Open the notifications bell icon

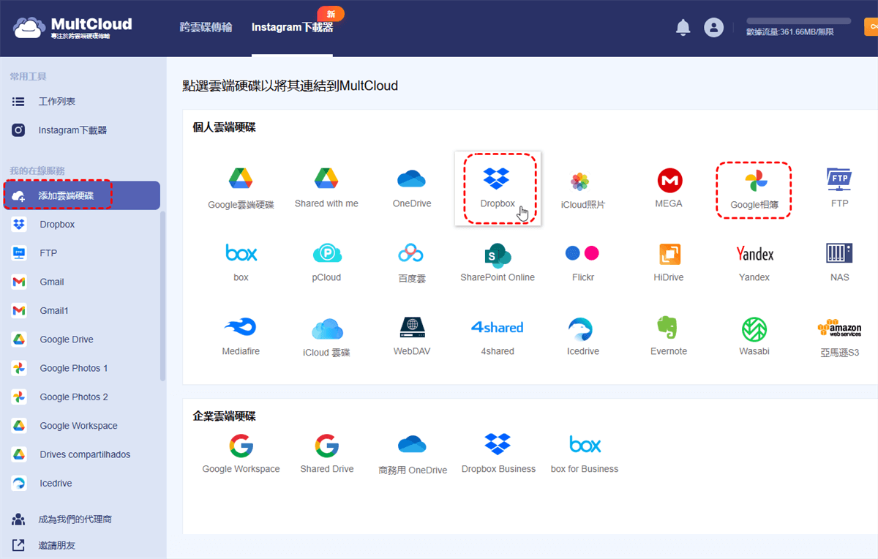point(683,28)
